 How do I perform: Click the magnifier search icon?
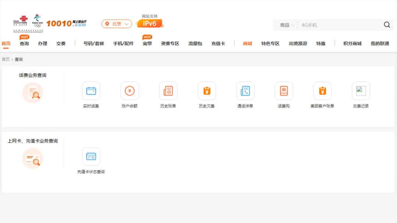387,25
